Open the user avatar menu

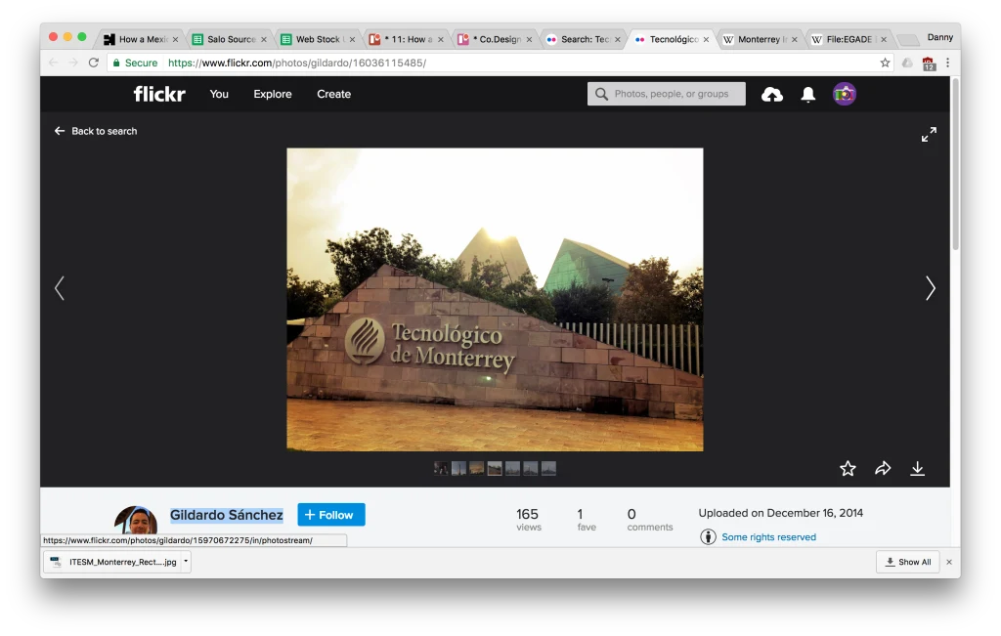pyautogui.click(x=845, y=95)
